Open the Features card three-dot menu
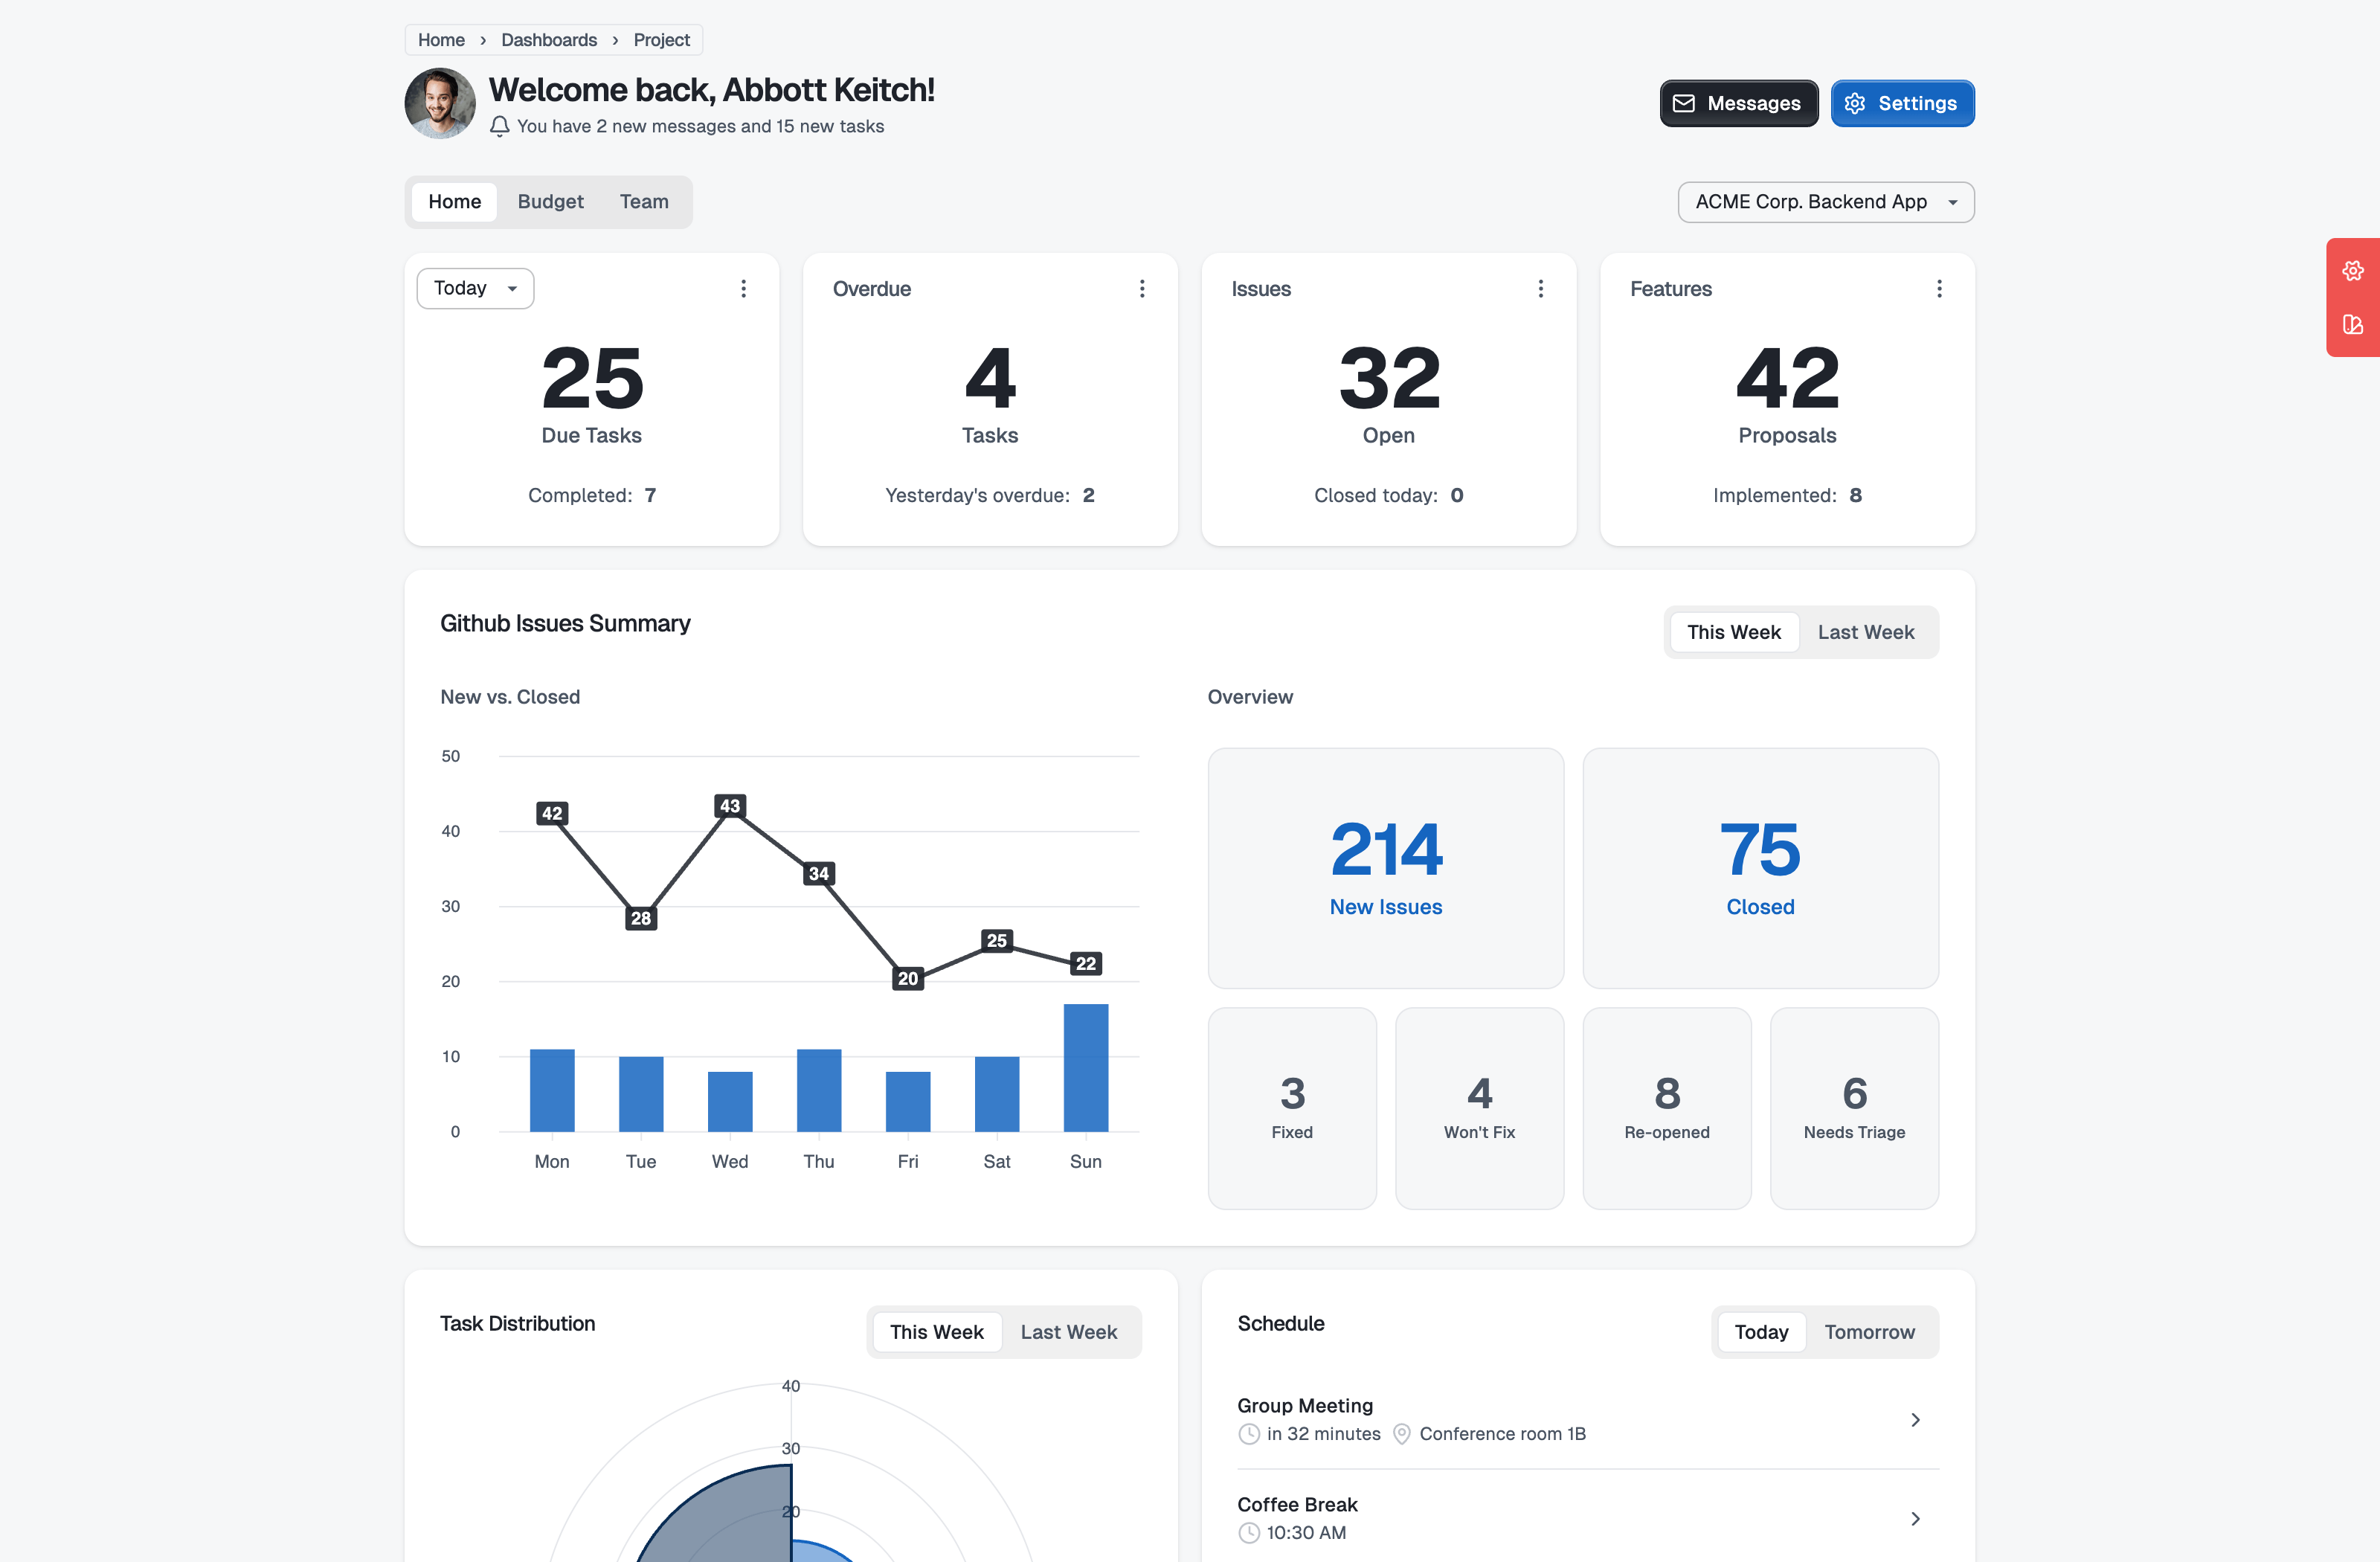 point(1939,289)
